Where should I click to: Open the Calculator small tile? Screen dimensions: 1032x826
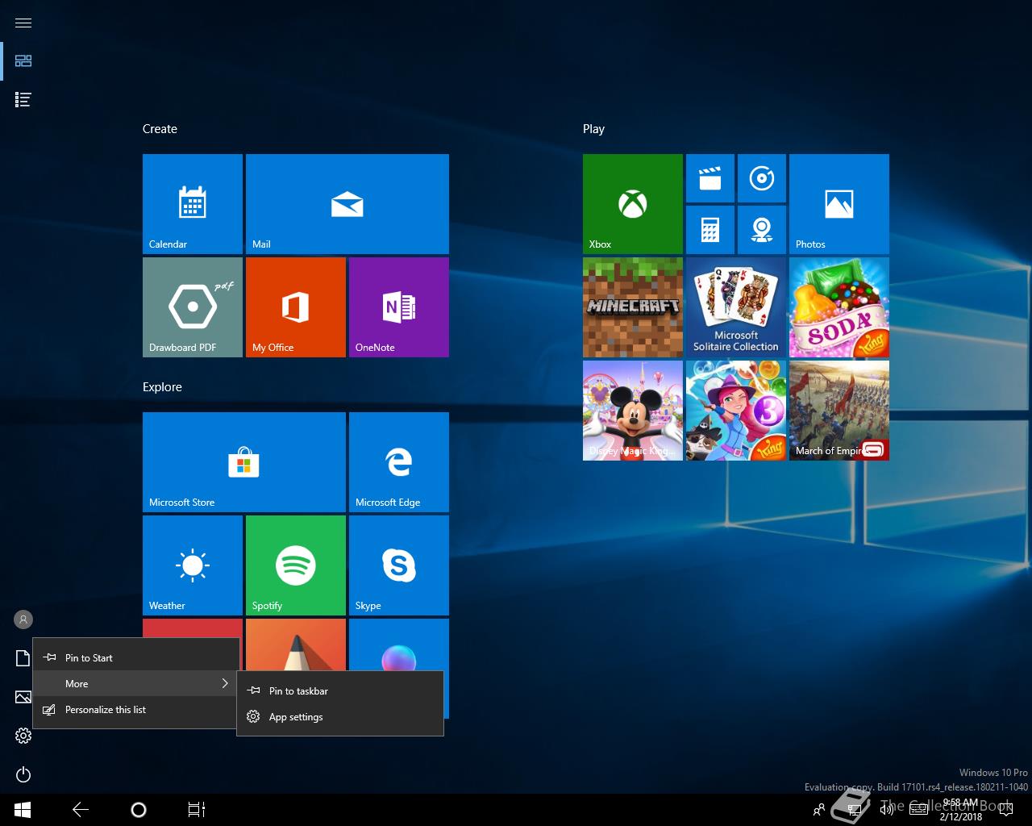710,230
